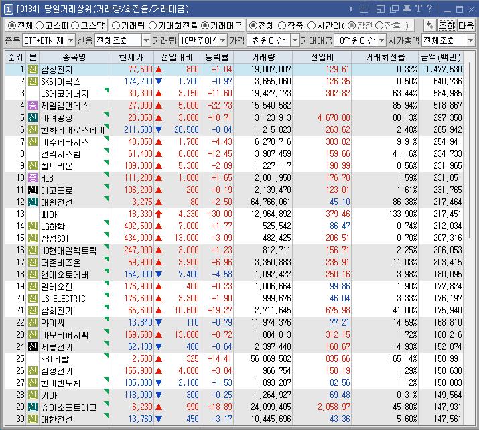Click stock name LS에코에너지
Image resolution: width=479 pixels, height=430 pixels.
pyautogui.click(x=65, y=94)
